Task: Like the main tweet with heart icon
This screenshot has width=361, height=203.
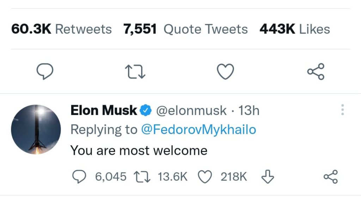Action: pyautogui.click(x=225, y=72)
